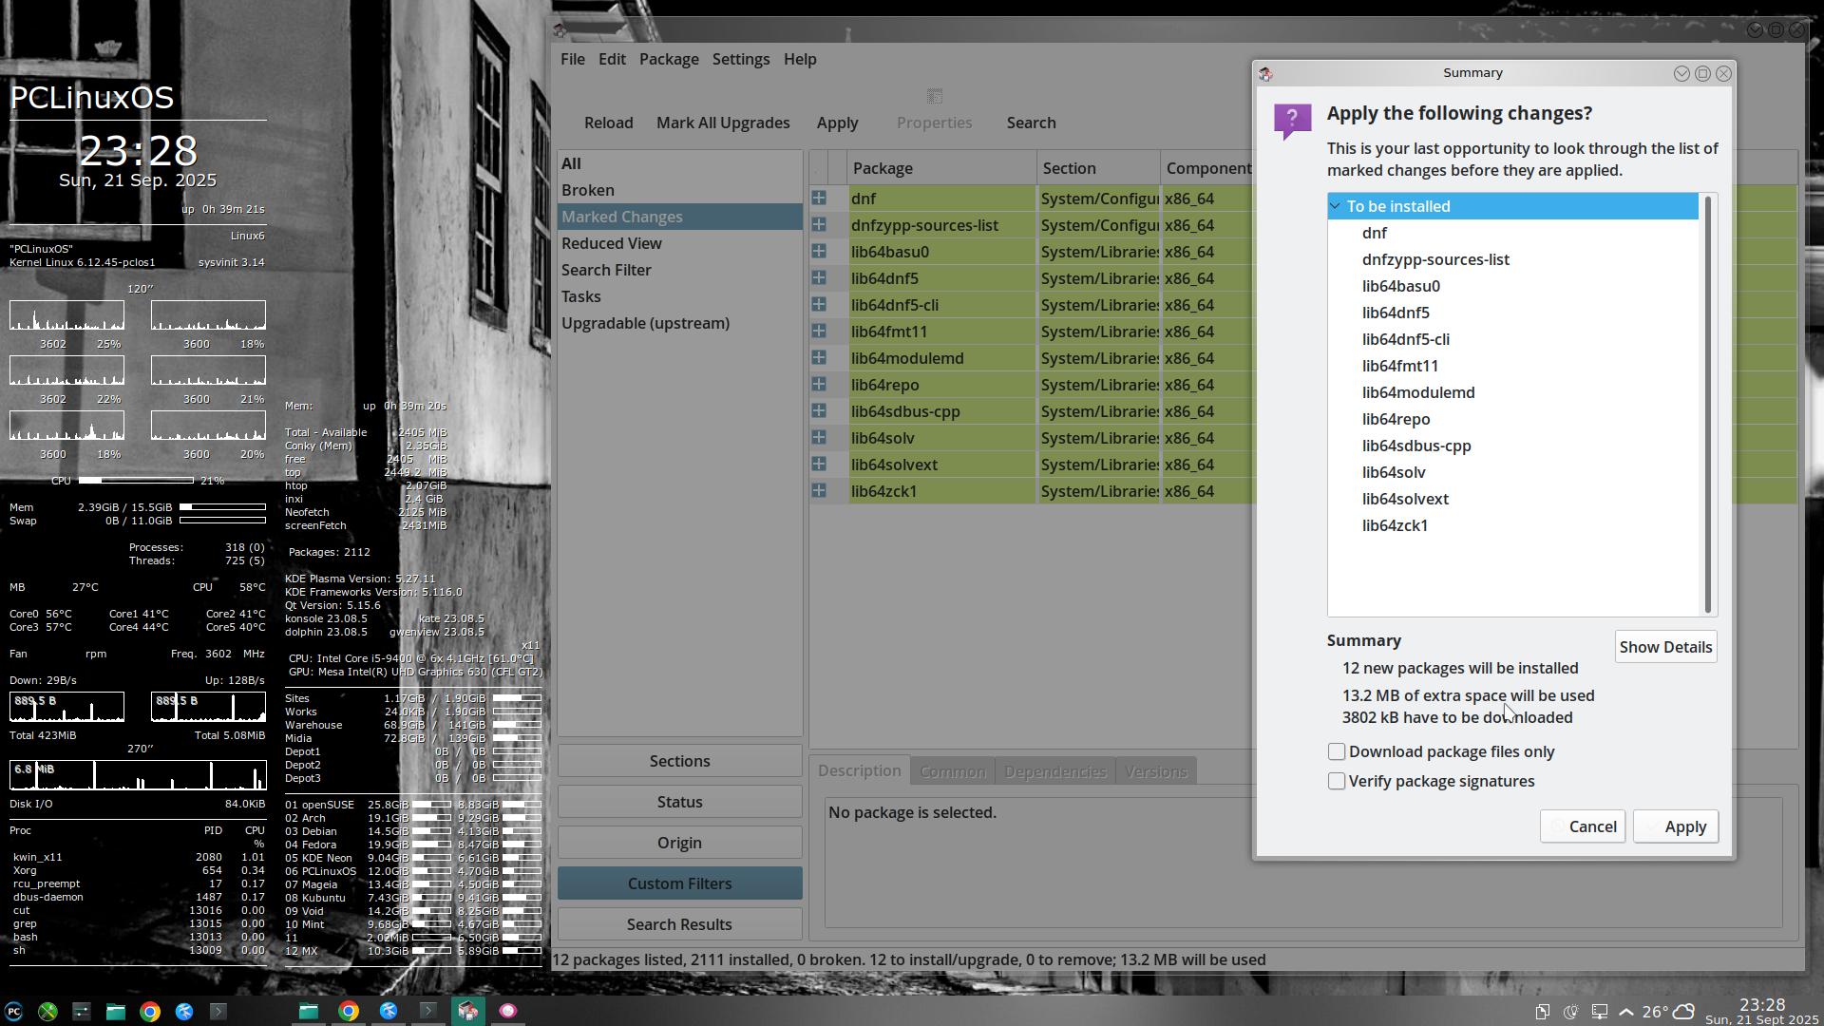Click Show Details button
Image resolution: width=1824 pixels, height=1026 pixels.
click(1664, 647)
